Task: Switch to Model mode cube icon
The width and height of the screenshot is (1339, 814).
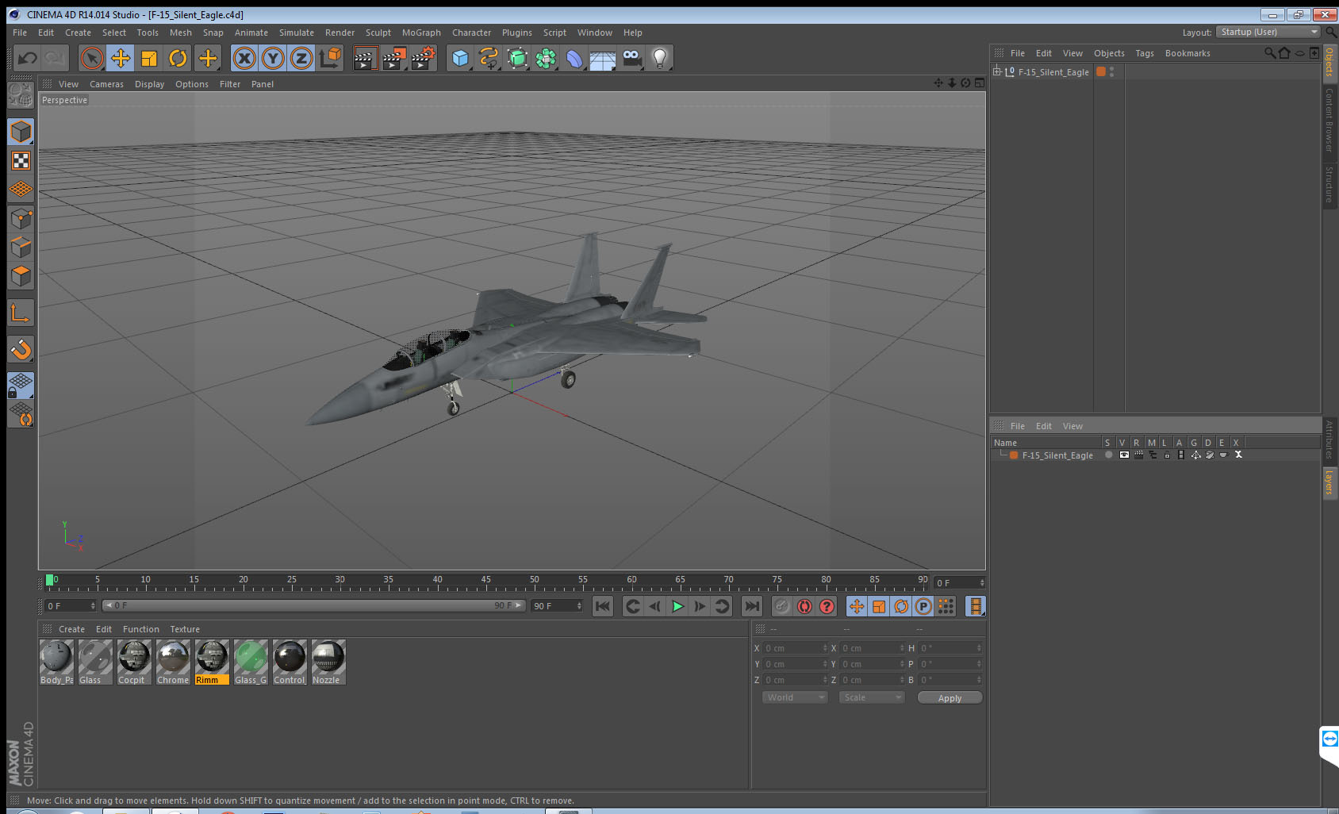Action: 21,132
